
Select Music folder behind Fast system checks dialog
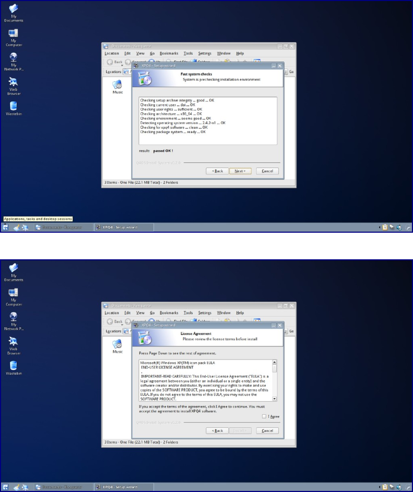[117, 87]
